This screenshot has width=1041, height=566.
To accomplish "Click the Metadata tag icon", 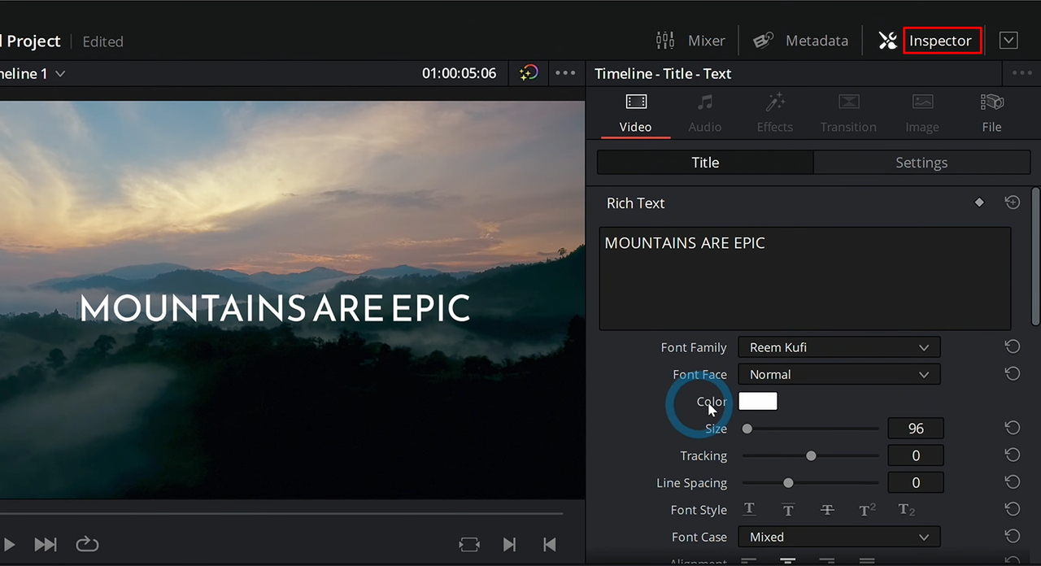I will [763, 41].
